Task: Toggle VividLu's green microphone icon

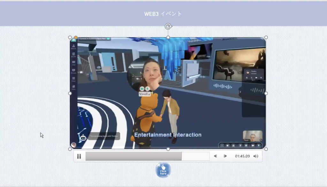Action: (x=147, y=89)
